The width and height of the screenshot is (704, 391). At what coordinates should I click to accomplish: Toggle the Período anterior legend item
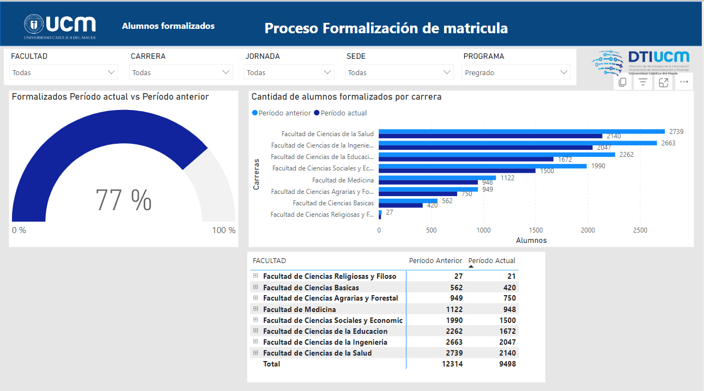click(282, 113)
